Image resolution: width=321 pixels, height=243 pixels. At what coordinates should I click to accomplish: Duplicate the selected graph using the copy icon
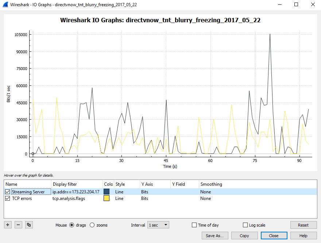(x=29, y=225)
